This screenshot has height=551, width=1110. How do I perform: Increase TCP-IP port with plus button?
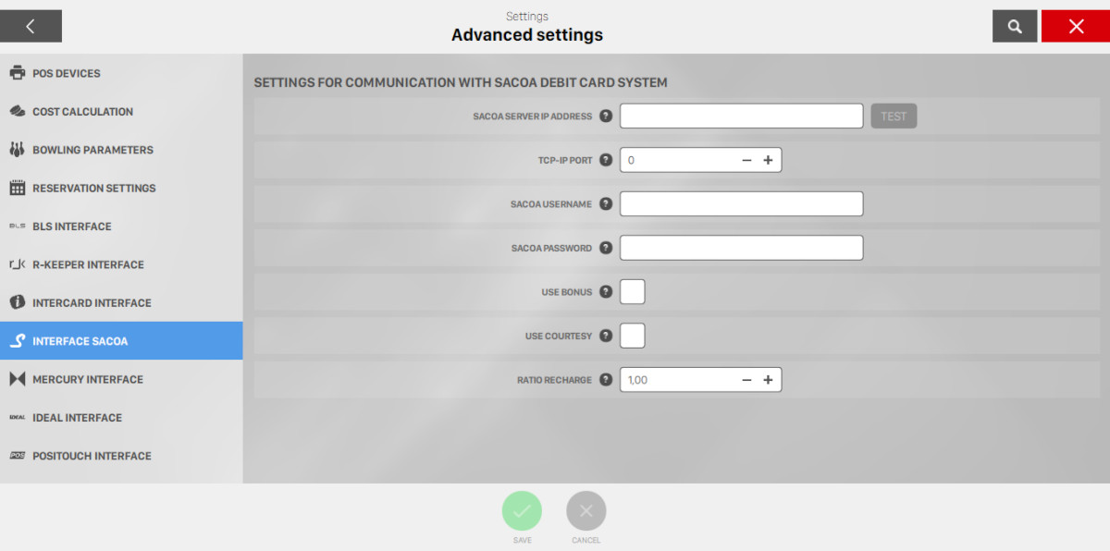coord(768,160)
